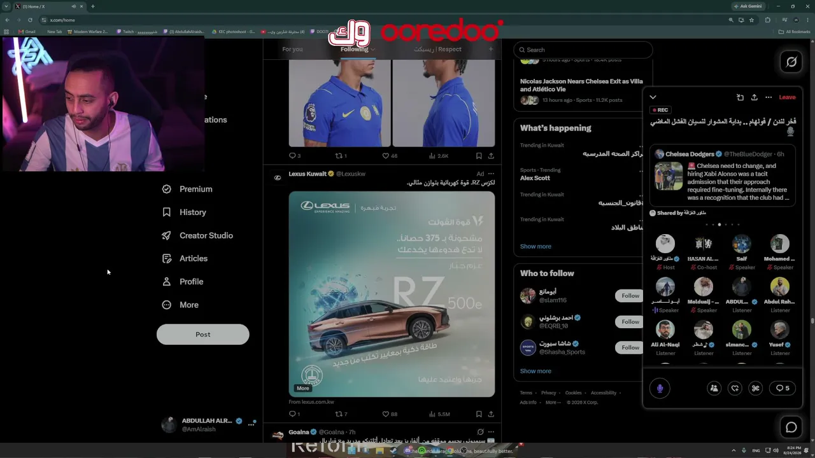This screenshot has height=458, width=815.
Task: Open the Privacy footer link
Action: pos(549,393)
